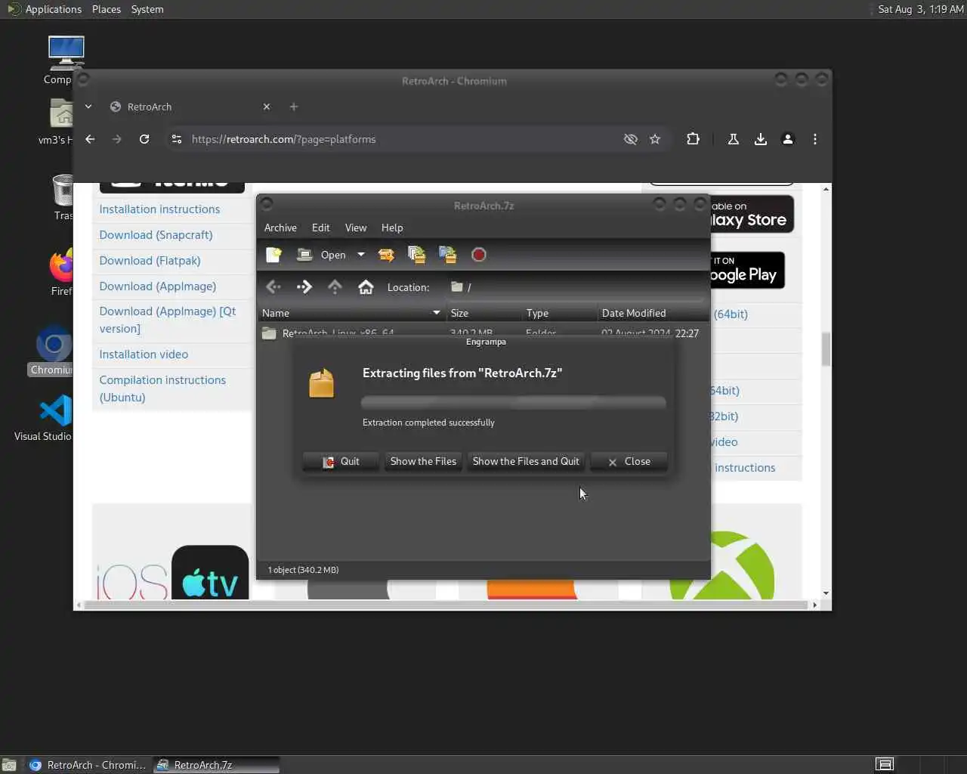Click Show the Files and Quit
Viewport: 967px width, 774px height.
coord(526,461)
